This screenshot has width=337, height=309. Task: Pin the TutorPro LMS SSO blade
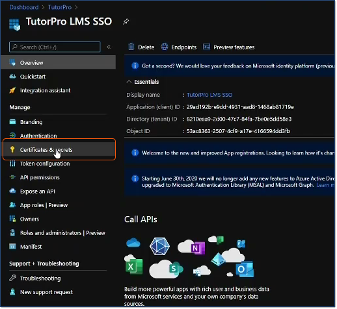click(126, 21)
